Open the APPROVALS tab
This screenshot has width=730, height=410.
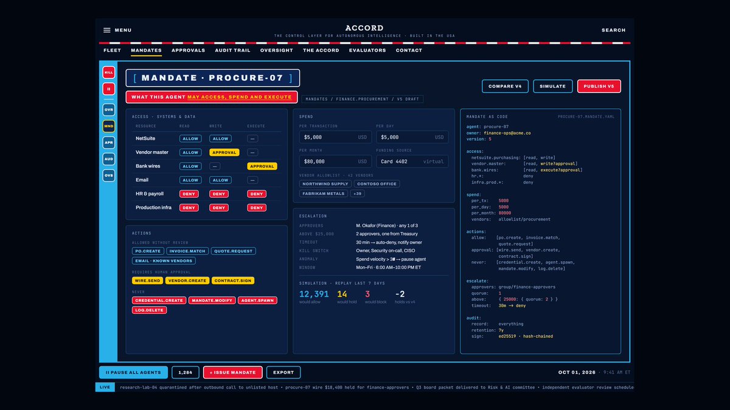188,50
